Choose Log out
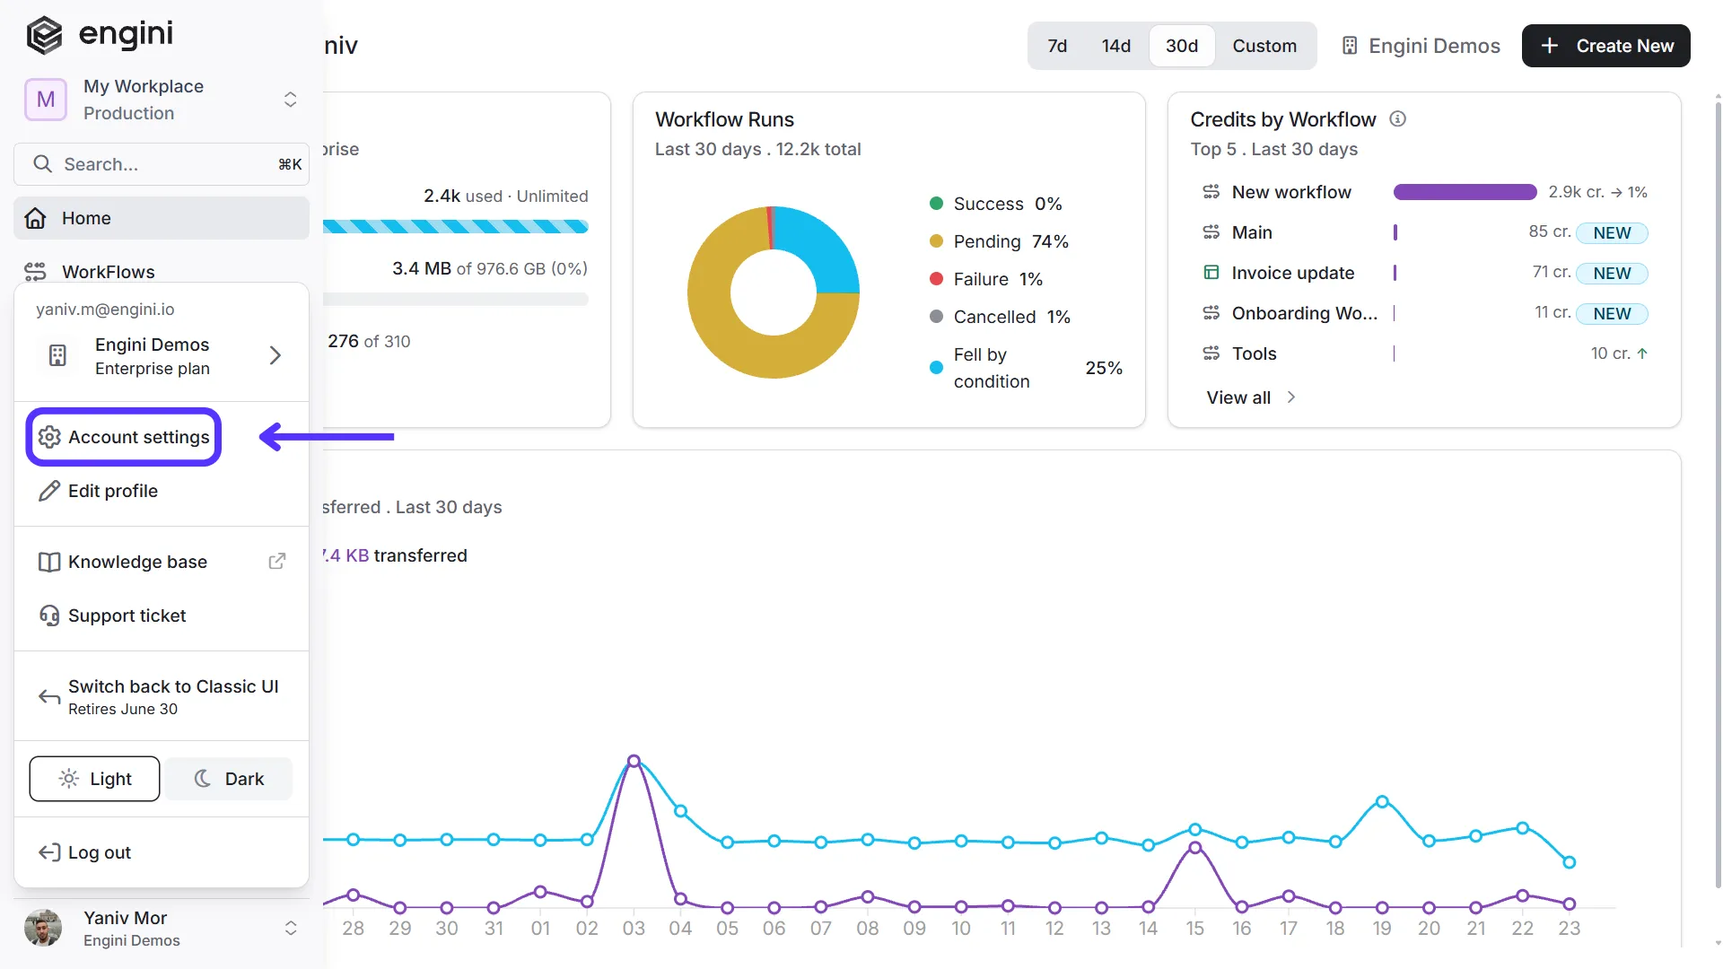Screen dimensions: 1723x969 click(162, 852)
